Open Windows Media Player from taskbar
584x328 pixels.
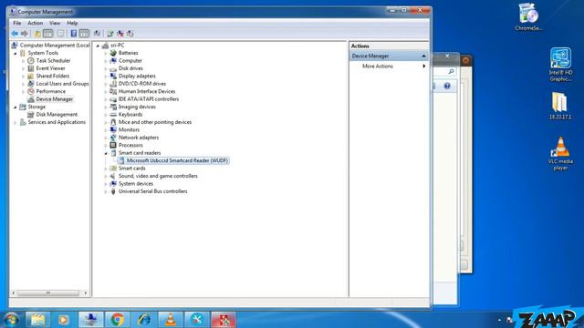tap(64, 320)
